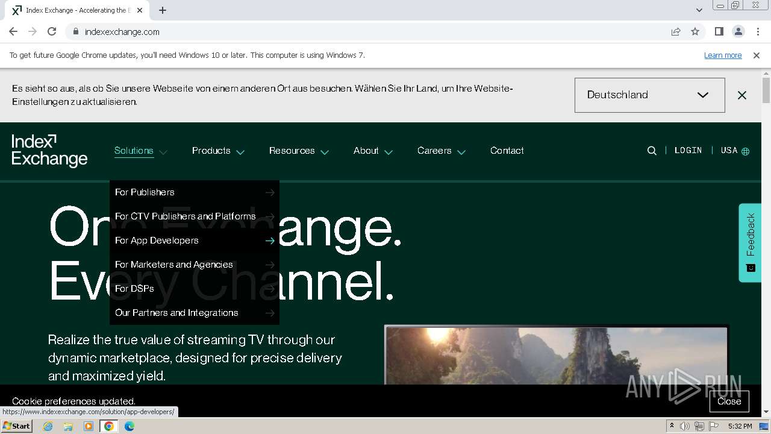Open the Products menu
This screenshot has height=434, width=771.
point(211,151)
